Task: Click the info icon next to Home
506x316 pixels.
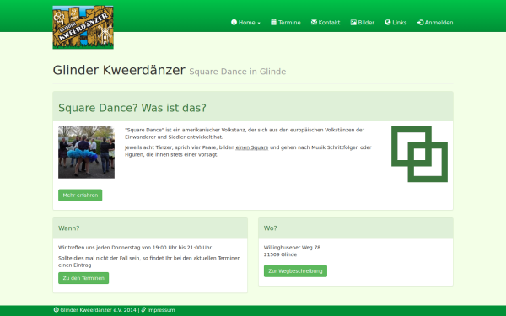Action: tap(234, 22)
